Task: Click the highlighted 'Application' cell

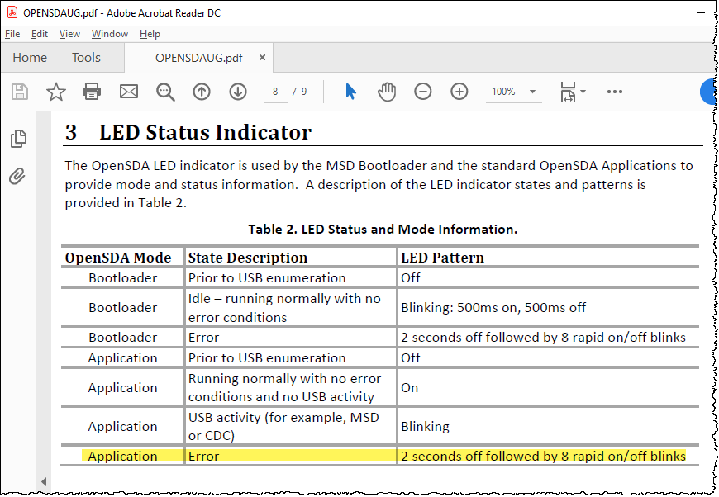Action: coord(122,457)
